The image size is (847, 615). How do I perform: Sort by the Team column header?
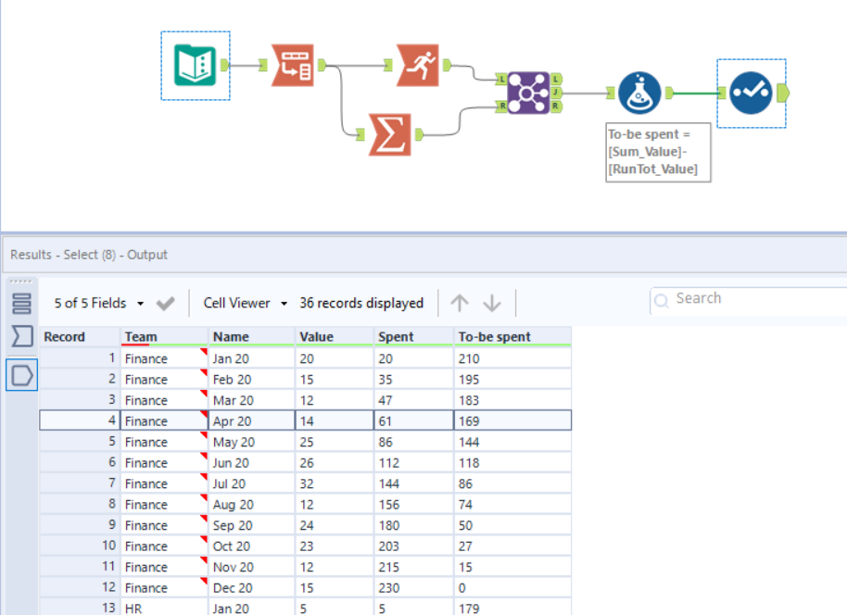[164, 336]
